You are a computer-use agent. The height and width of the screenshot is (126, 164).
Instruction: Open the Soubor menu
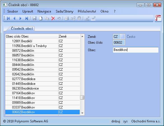pyautogui.click(x=13, y=11)
